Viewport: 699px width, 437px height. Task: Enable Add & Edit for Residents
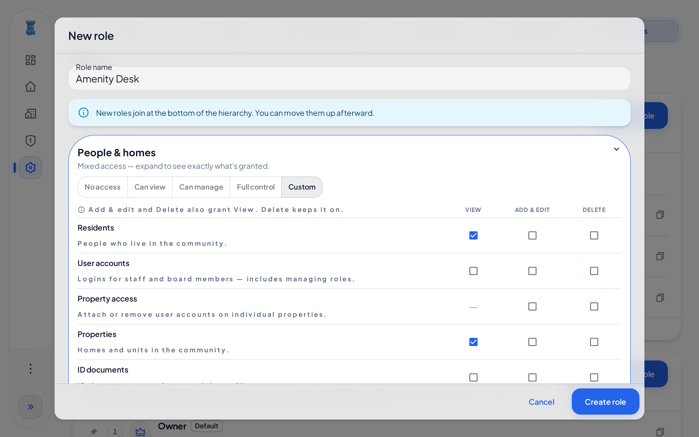pyautogui.click(x=532, y=235)
